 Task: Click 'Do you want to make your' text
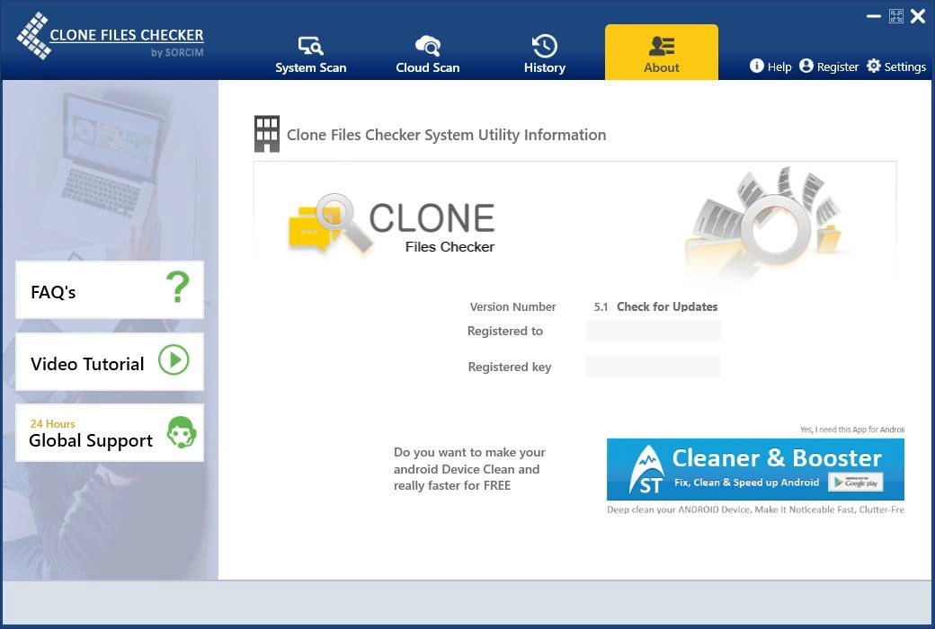pyautogui.click(x=469, y=452)
